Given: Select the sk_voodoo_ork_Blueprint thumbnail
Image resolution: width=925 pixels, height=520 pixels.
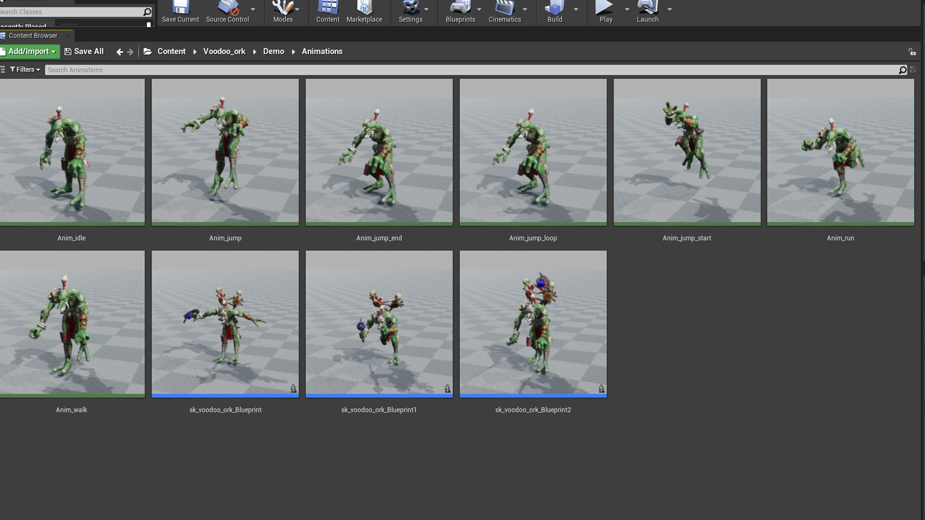Looking at the screenshot, I should pyautogui.click(x=225, y=324).
